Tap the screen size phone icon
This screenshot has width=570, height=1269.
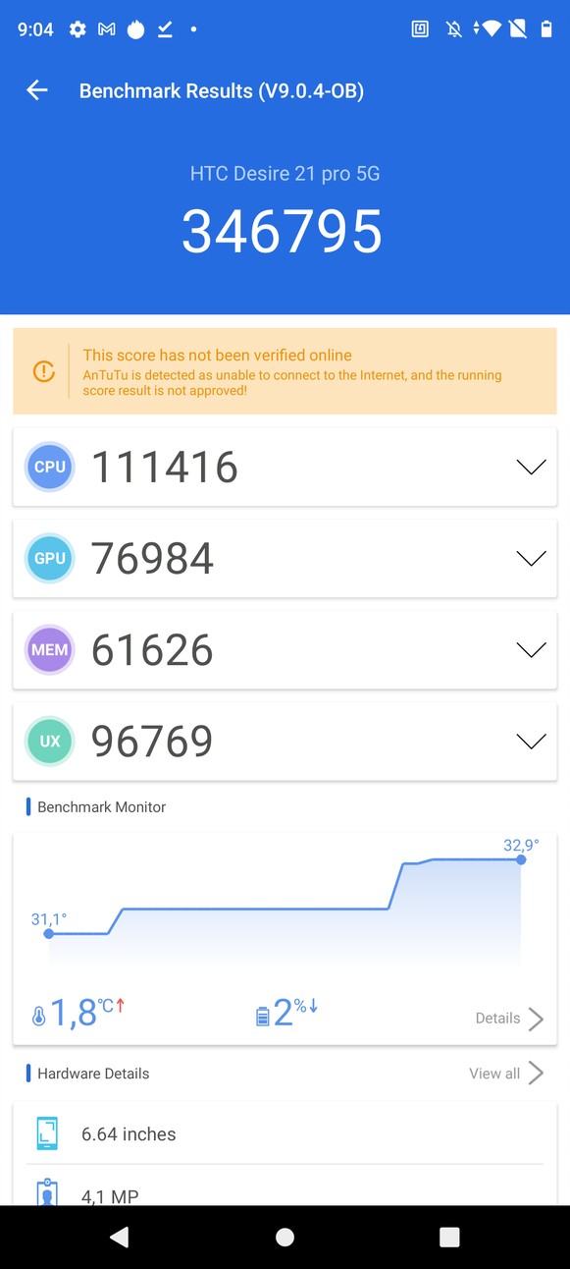[x=46, y=1133]
